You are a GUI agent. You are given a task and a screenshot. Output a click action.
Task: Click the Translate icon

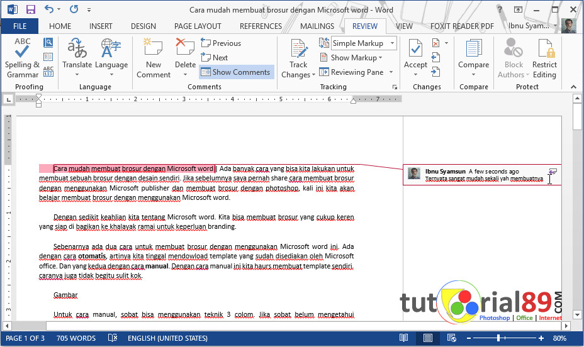pos(77,50)
